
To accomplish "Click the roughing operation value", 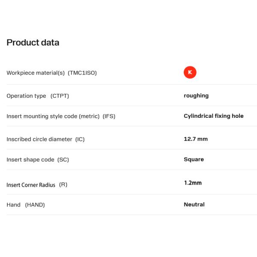I will coord(196,96).
